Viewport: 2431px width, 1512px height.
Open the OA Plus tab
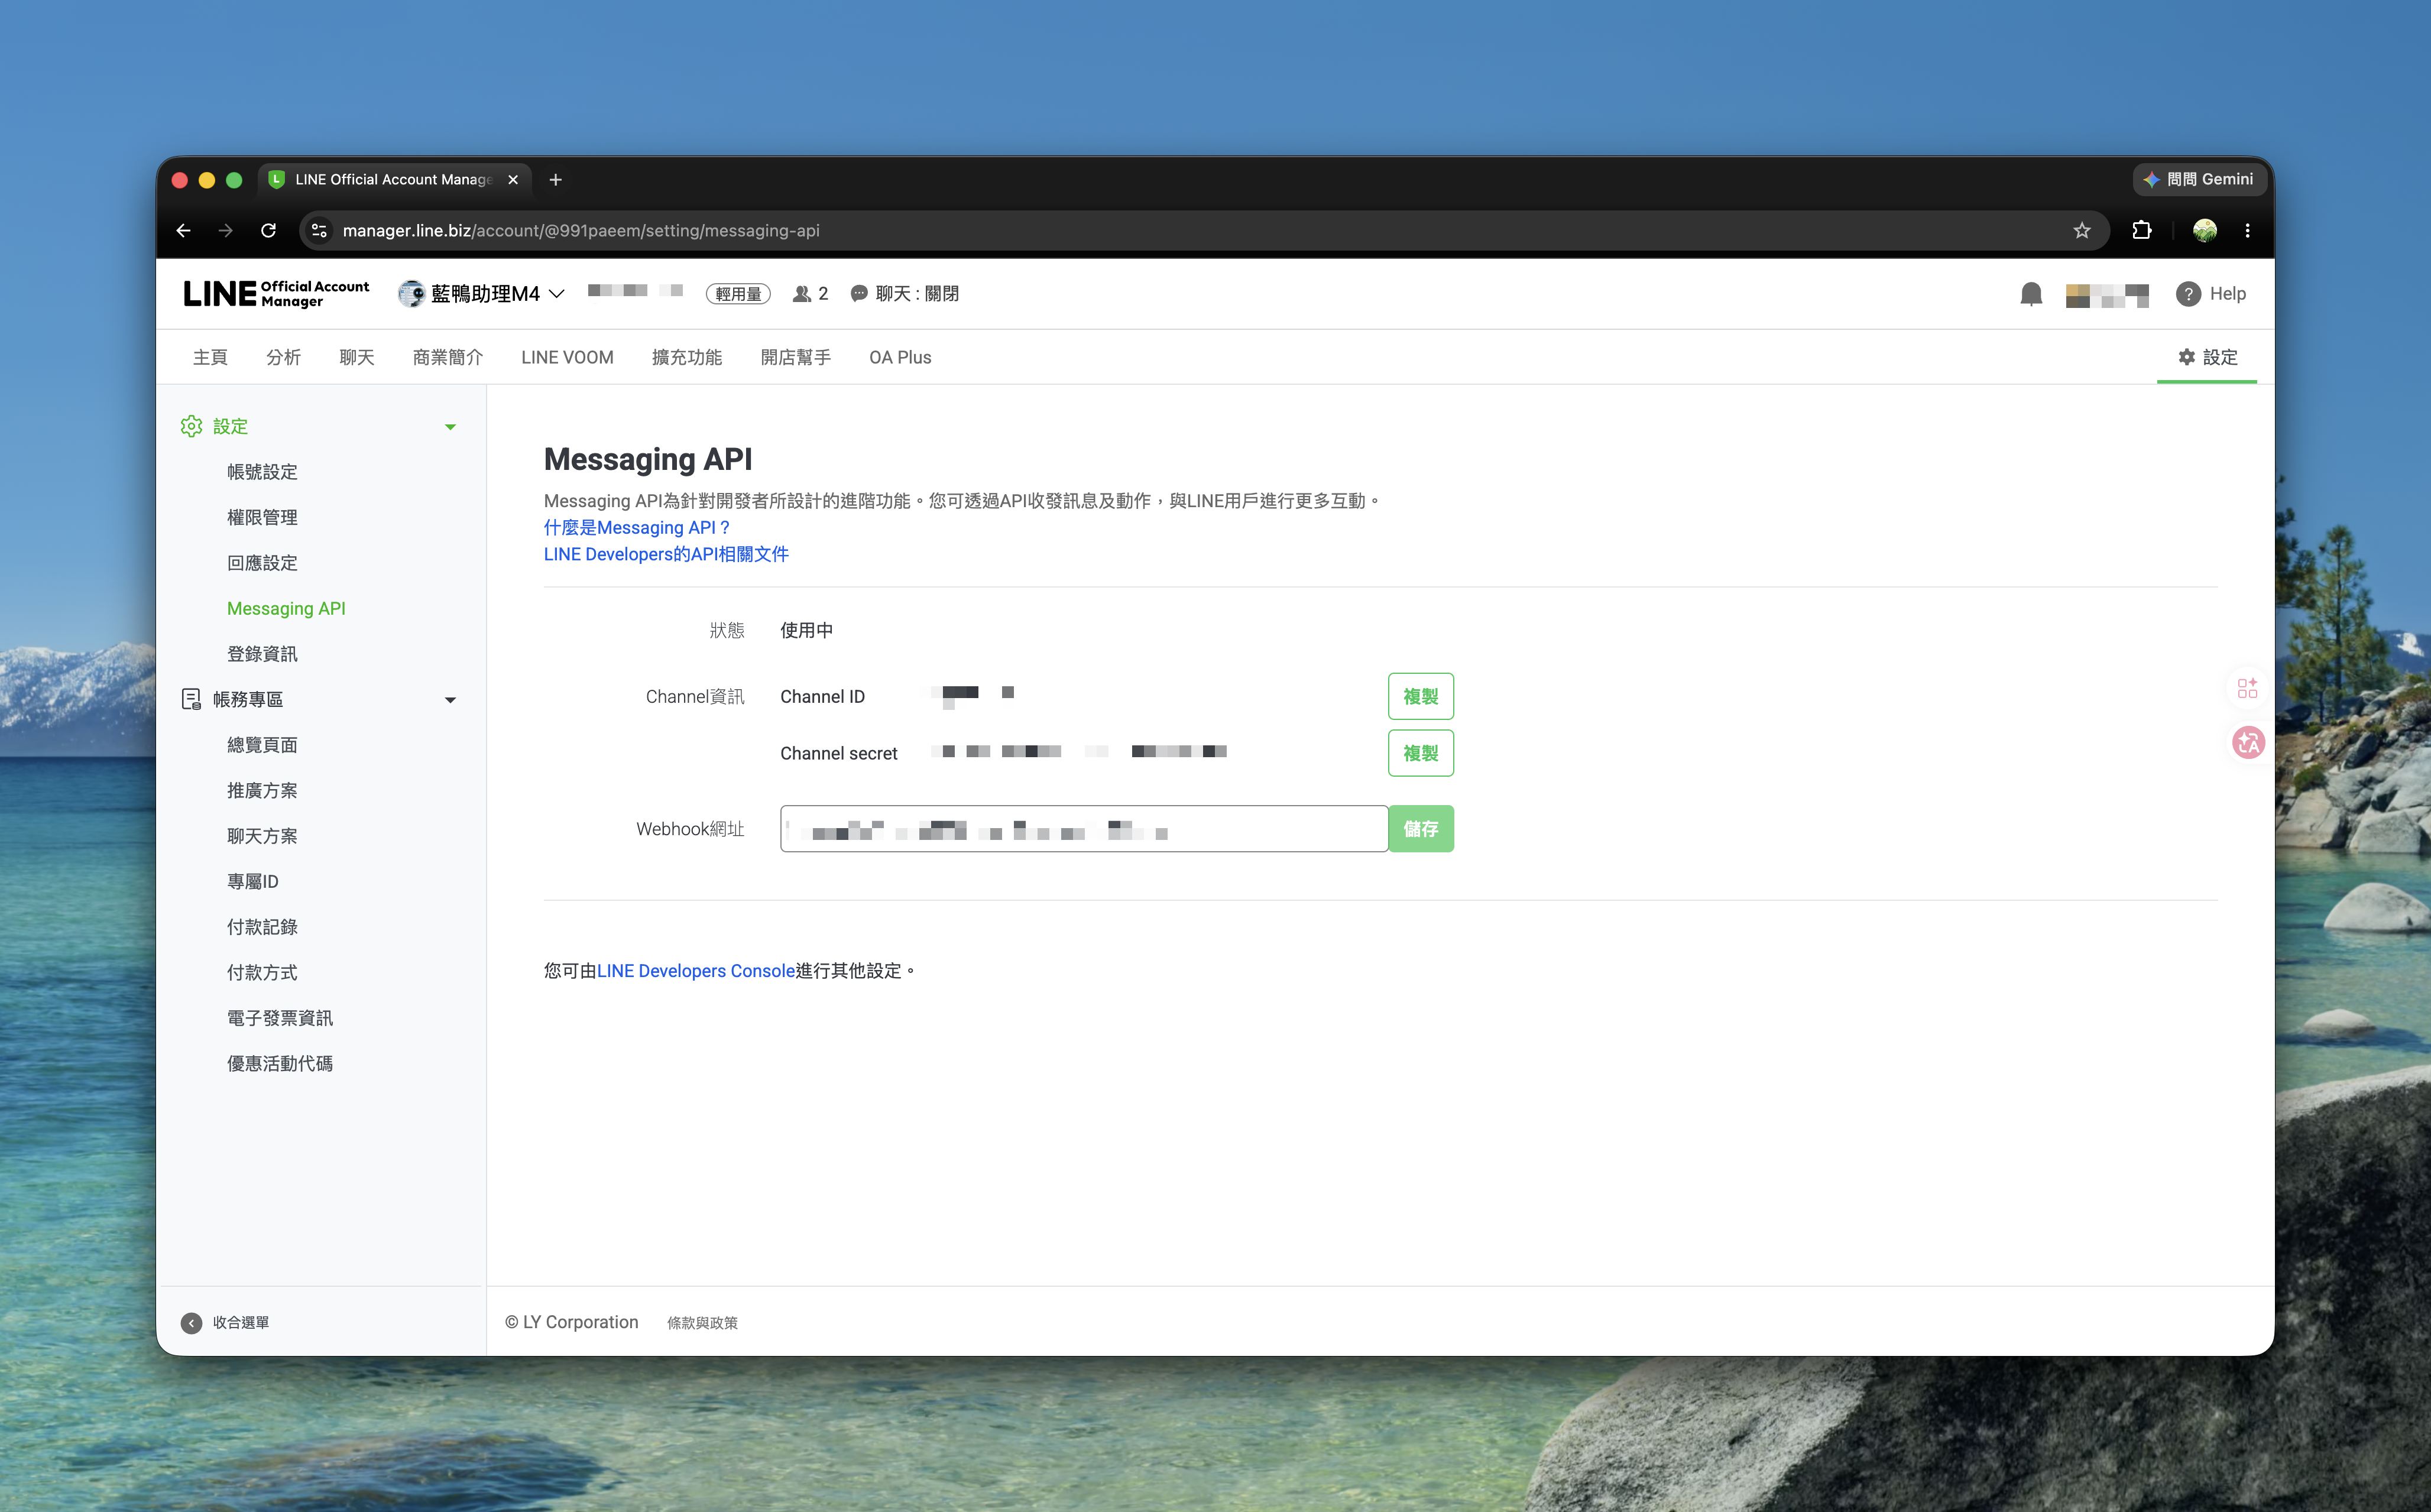coord(900,357)
